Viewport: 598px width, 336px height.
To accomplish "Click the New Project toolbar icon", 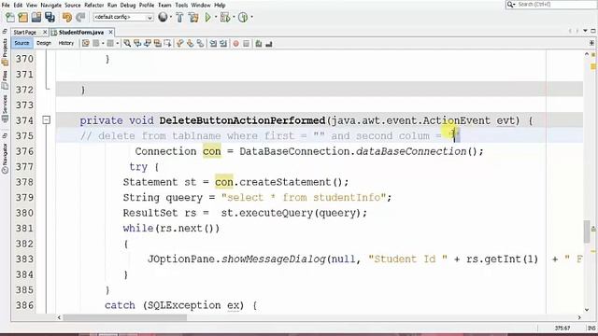I will (22, 17).
